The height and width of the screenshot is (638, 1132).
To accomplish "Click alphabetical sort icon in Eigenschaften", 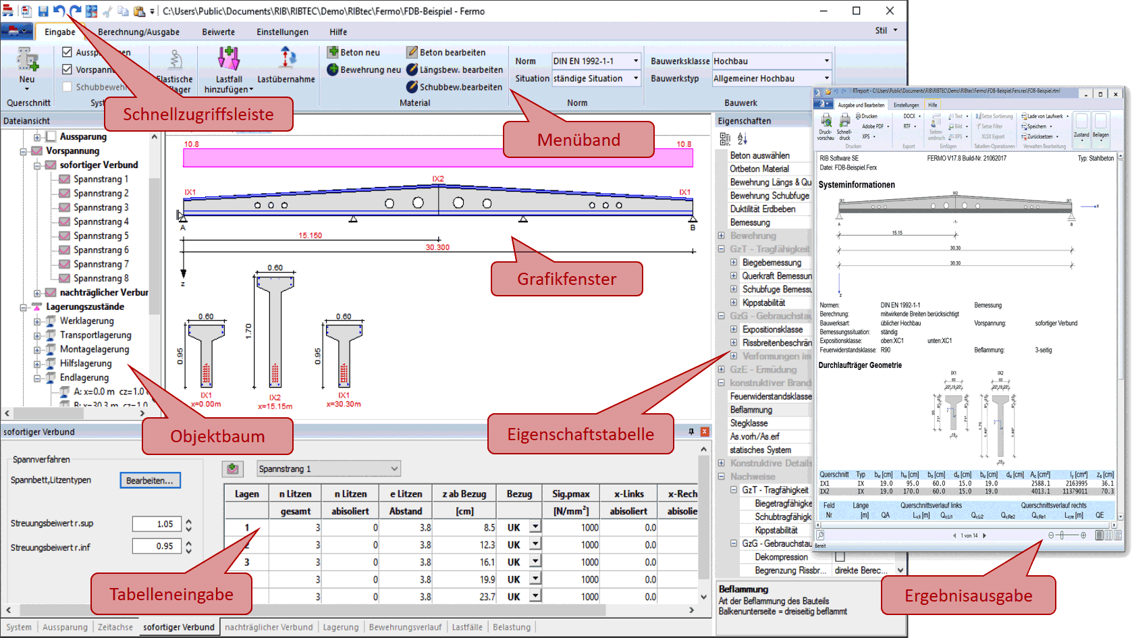I will pyautogui.click(x=743, y=138).
